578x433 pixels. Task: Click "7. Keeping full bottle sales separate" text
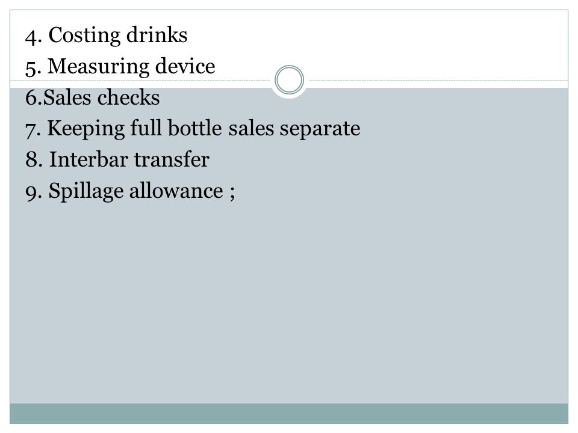click(x=193, y=129)
